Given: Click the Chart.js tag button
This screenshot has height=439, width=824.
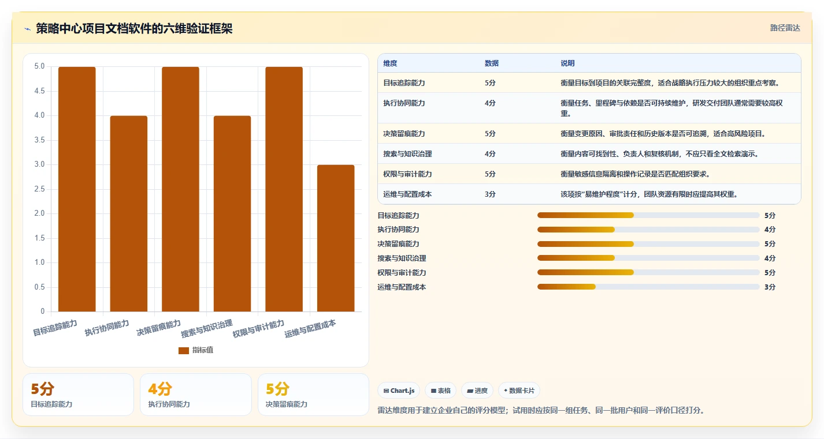Looking at the screenshot, I should (399, 391).
